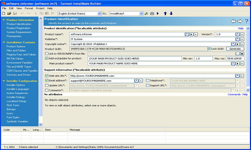Screen dimensions: 251x150
Task: Click into the Version field
Action: 225,34
